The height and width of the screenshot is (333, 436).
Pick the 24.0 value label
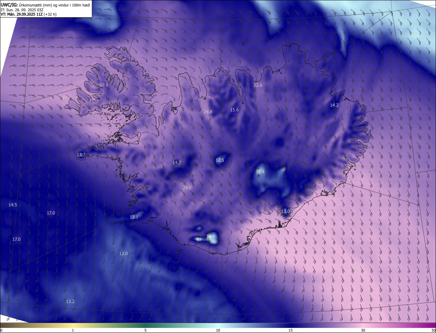point(187,188)
